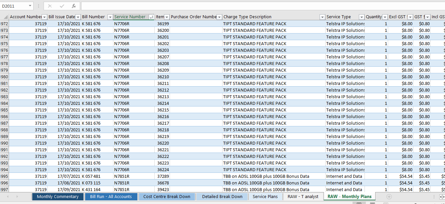Select TBB on ADSL description in item 36678 row
445x204 pixels.
tap(274, 183)
